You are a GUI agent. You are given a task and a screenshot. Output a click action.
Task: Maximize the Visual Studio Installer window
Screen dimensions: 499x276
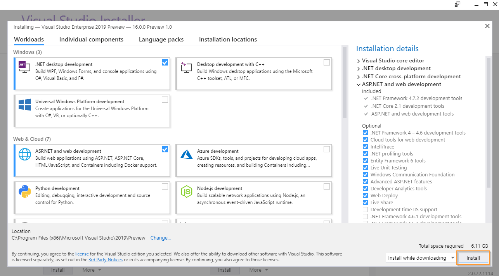485,5
